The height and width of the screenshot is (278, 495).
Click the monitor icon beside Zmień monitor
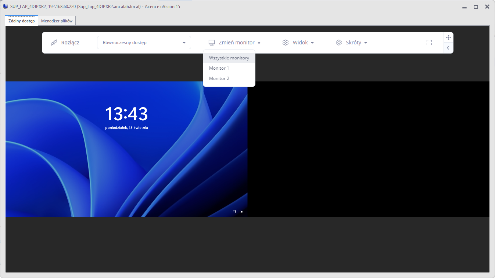click(x=212, y=43)
